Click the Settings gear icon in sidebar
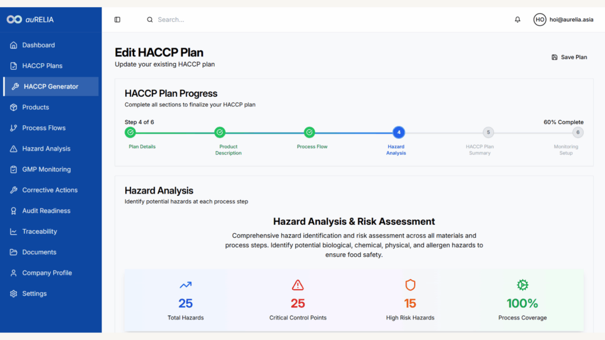 14,293
